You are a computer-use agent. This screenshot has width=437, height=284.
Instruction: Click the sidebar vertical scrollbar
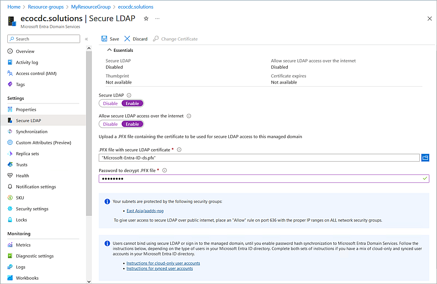click(89, 129)
